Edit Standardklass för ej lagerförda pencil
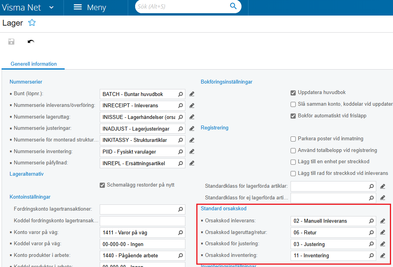The width and height of the screenshot is (393, 267). pos(382,198)
